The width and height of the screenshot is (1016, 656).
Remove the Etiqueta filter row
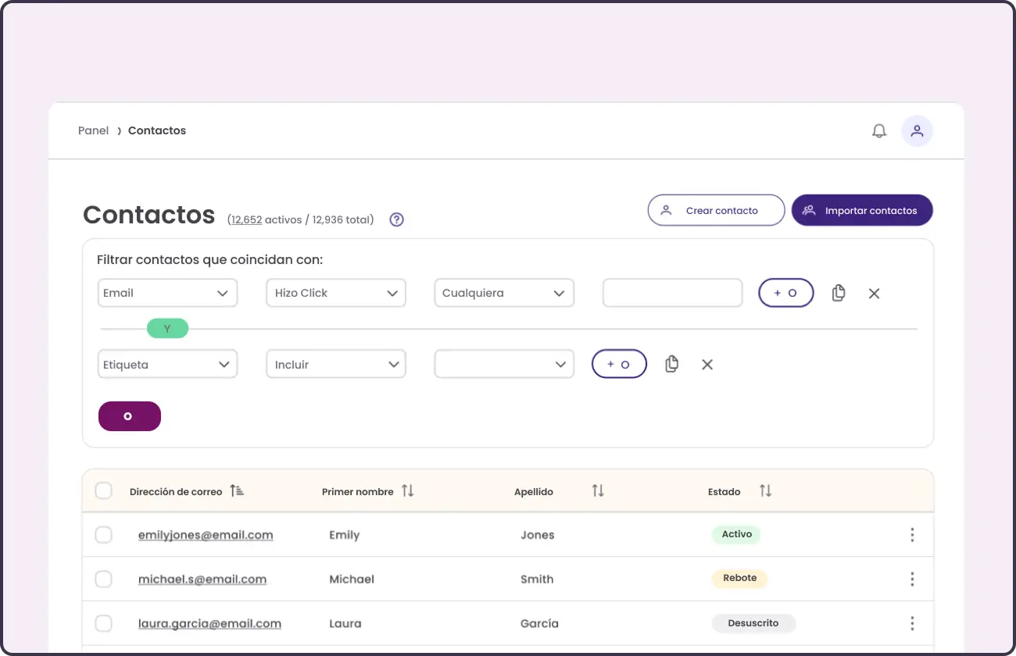[707, 365]
